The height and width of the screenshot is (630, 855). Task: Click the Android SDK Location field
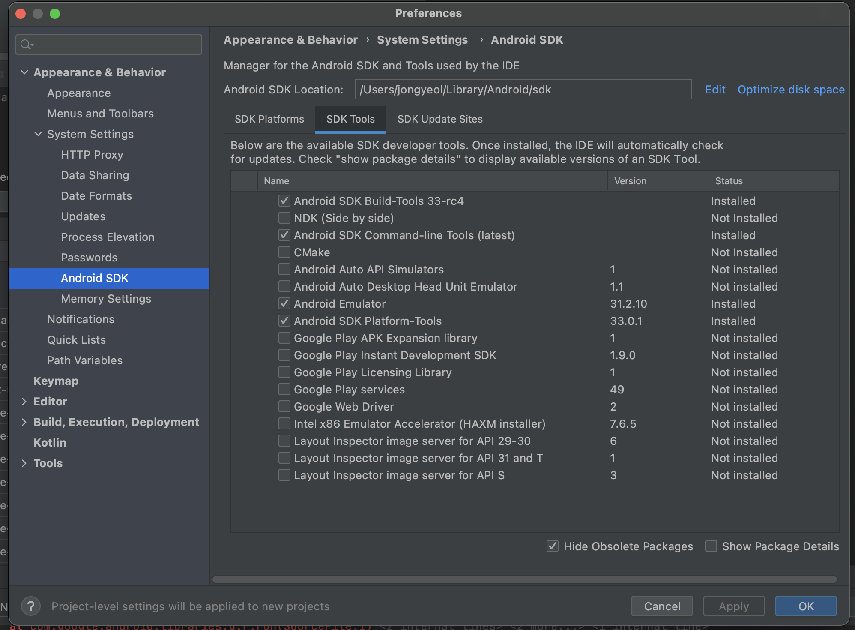click(x=523, y=90)
